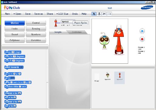Click the project title 'test'
156x110 pixels.
[110, 8]
